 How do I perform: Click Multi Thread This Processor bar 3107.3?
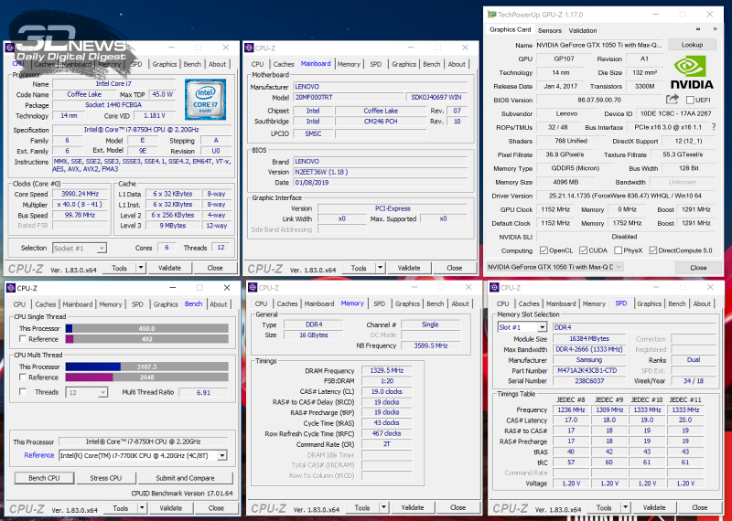[146, 367]
